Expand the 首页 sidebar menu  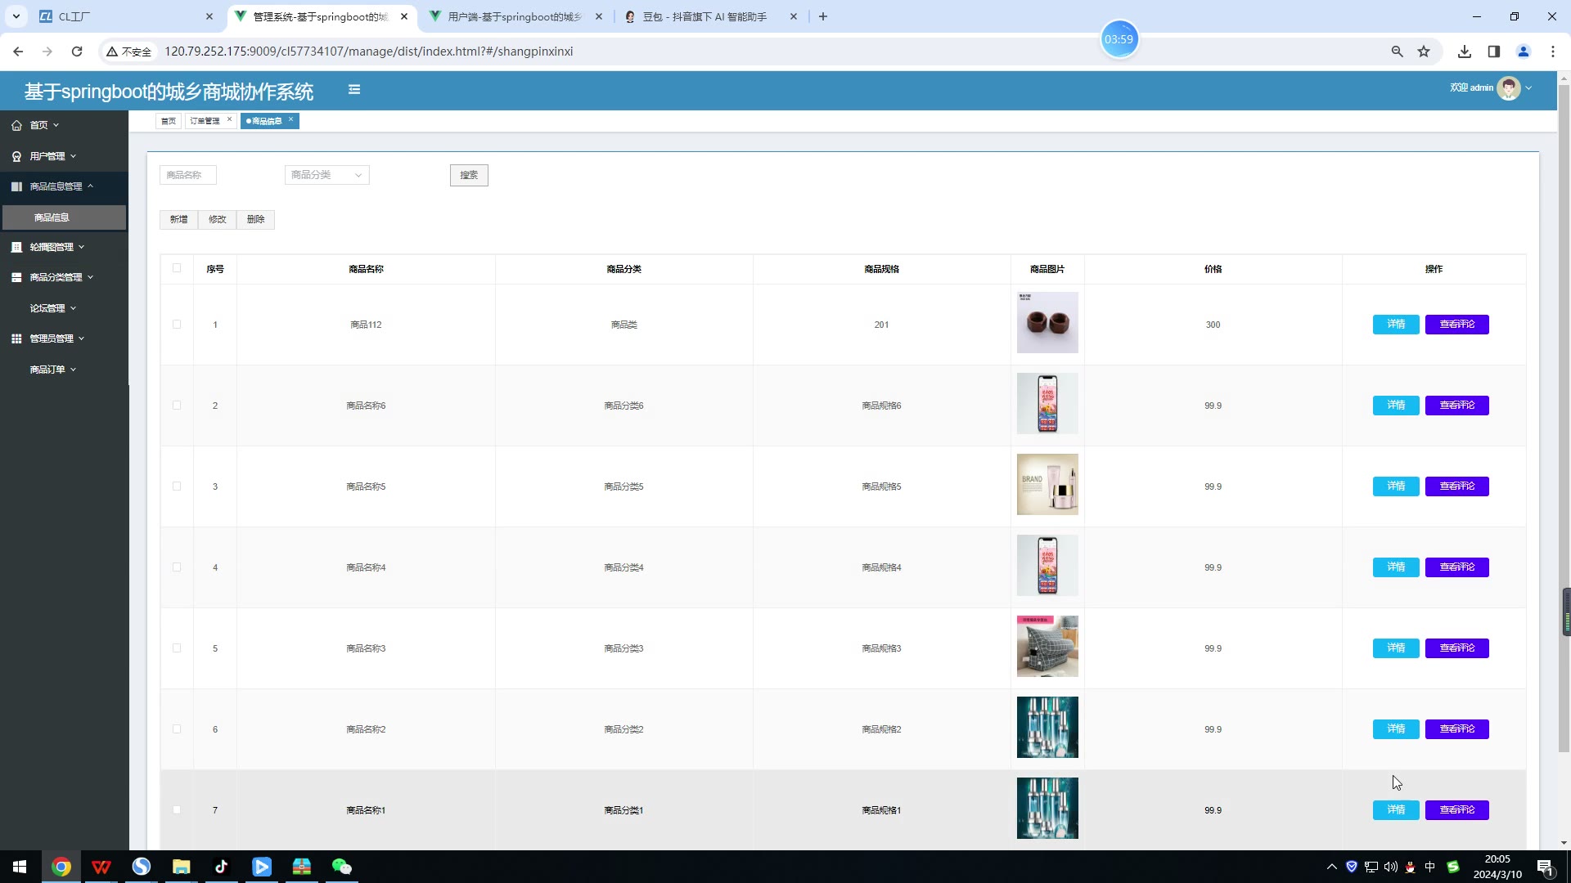64,125
